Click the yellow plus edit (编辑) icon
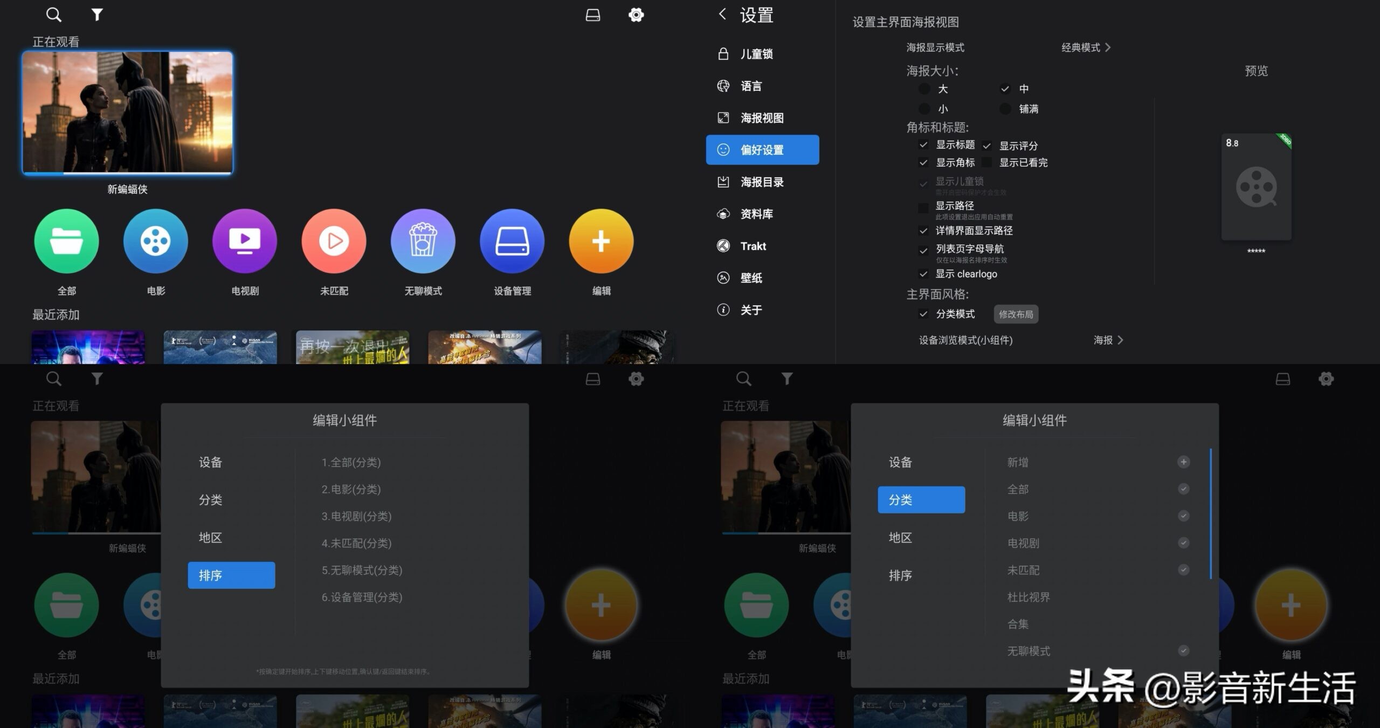Viewport: 1380px width, 728px height. click(601, 241)
